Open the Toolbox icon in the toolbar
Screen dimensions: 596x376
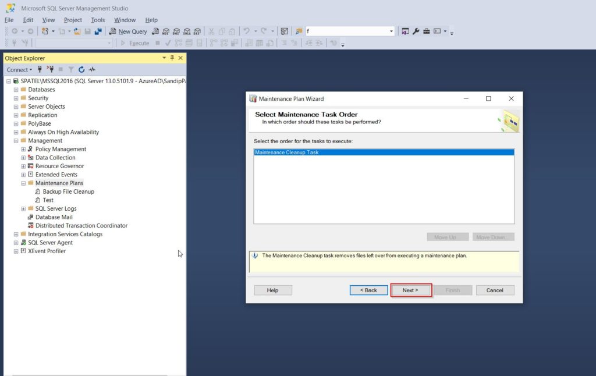point(427,31)
